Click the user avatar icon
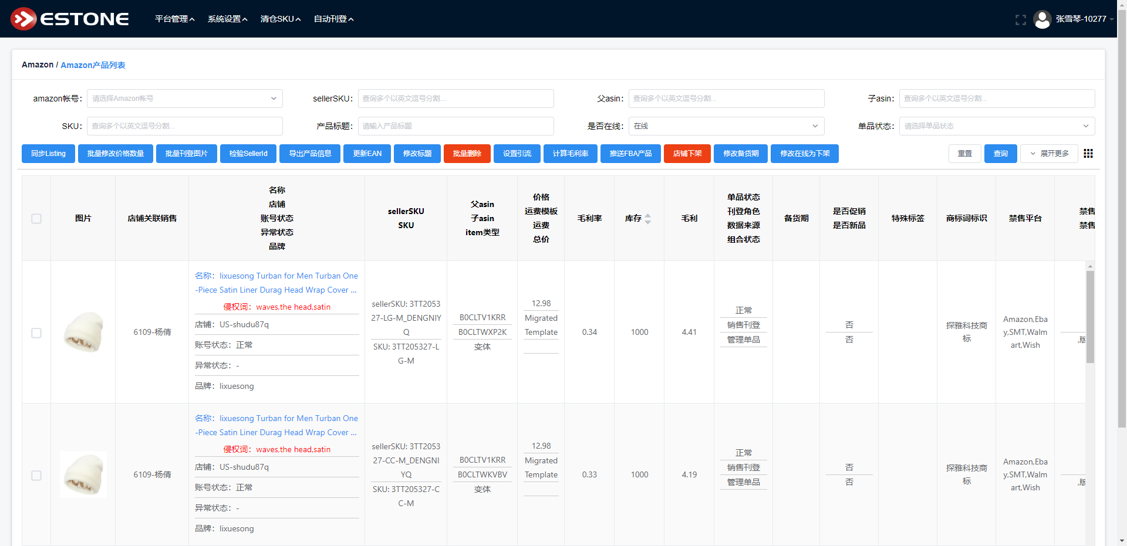The height and width of the screenshot is (546, 1127). point(1042,19)
